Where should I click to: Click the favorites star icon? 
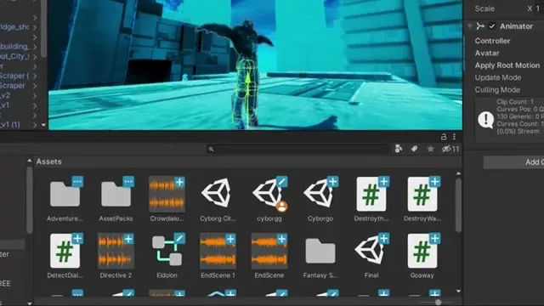pyautogui.click(x=431, y=149)
